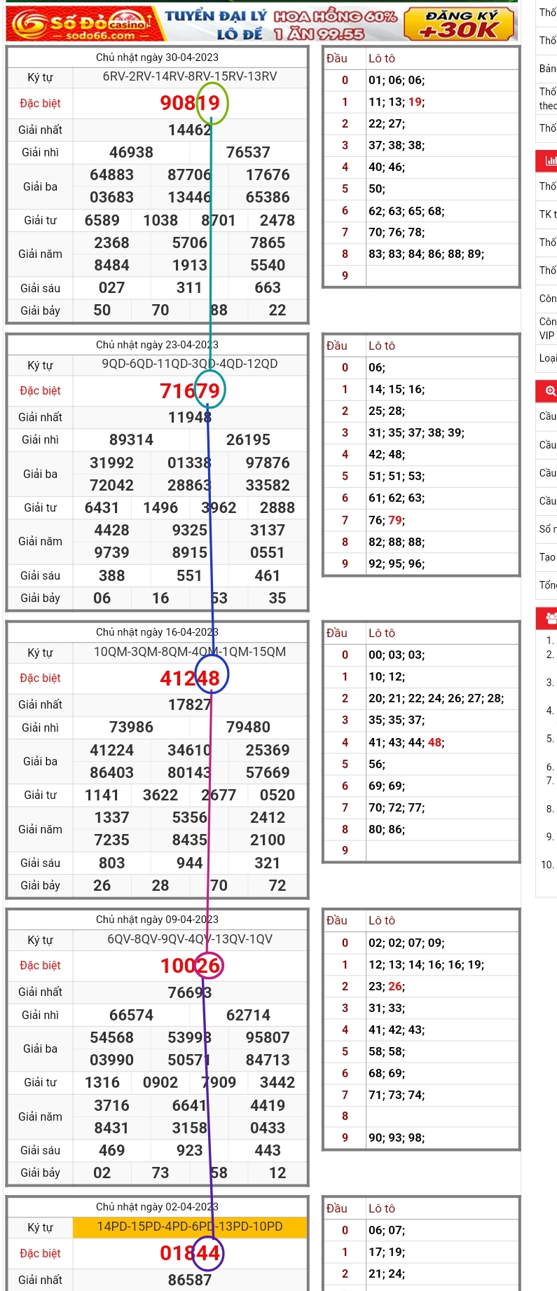Image resolution: width=557 pixels, height=1291 pixels.
Task: Click lô tô row '92; 95; 96;'
Action: [397, 563]
